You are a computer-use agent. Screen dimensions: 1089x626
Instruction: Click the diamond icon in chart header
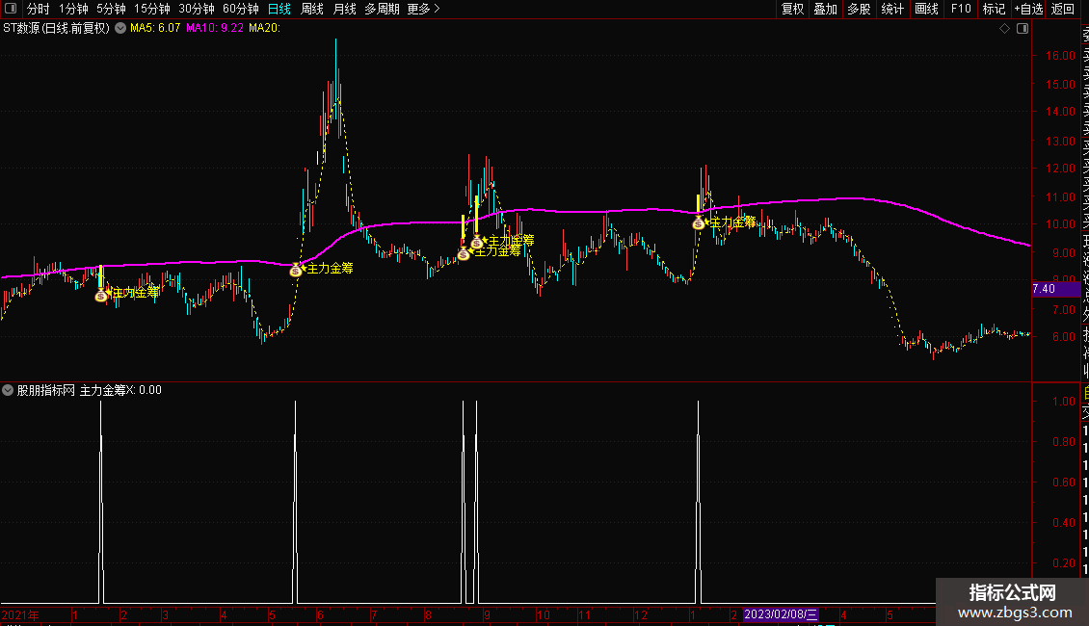pyautogui.click(x=1004, y=29)
